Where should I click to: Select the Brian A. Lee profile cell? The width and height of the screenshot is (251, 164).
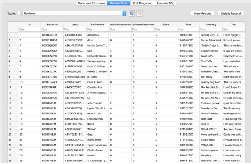tap(97, 114)
